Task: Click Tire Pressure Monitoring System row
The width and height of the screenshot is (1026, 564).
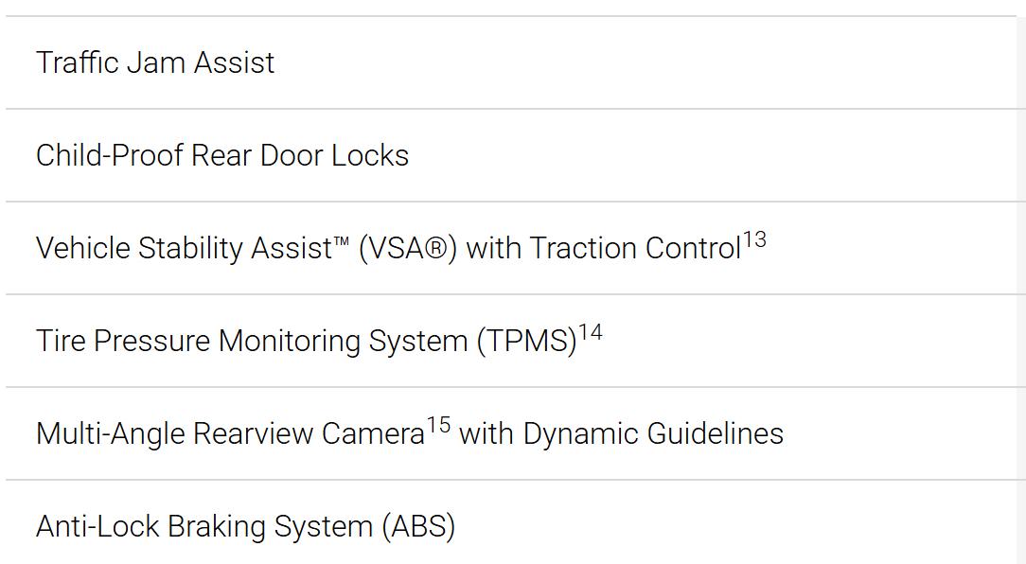Action: (510, 341)
